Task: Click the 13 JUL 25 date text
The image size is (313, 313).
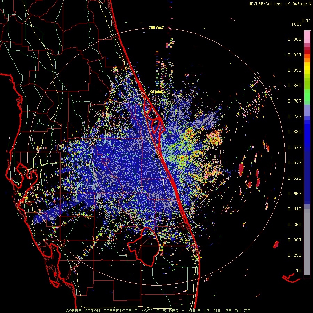Action: [218, 311]
